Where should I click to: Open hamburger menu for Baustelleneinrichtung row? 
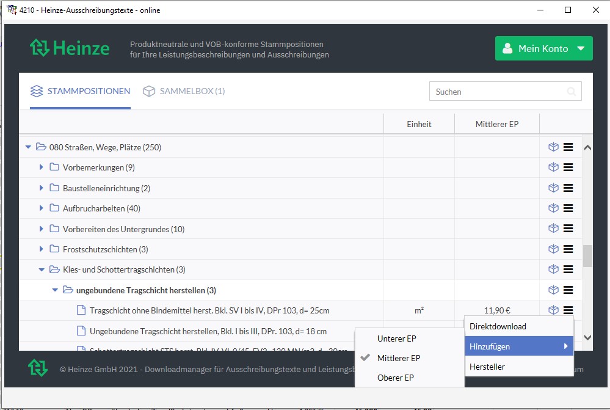point(568,188)
